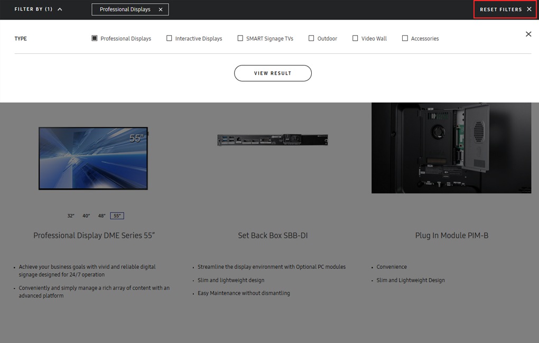Collapse the Filter By panel chevron
This screenshot has width=539, height=343.
(60, 10)
